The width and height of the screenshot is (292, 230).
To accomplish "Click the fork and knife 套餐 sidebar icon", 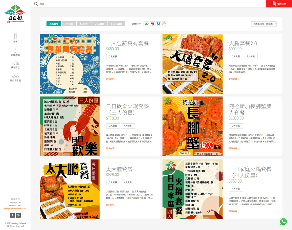I will pos(15,36).
